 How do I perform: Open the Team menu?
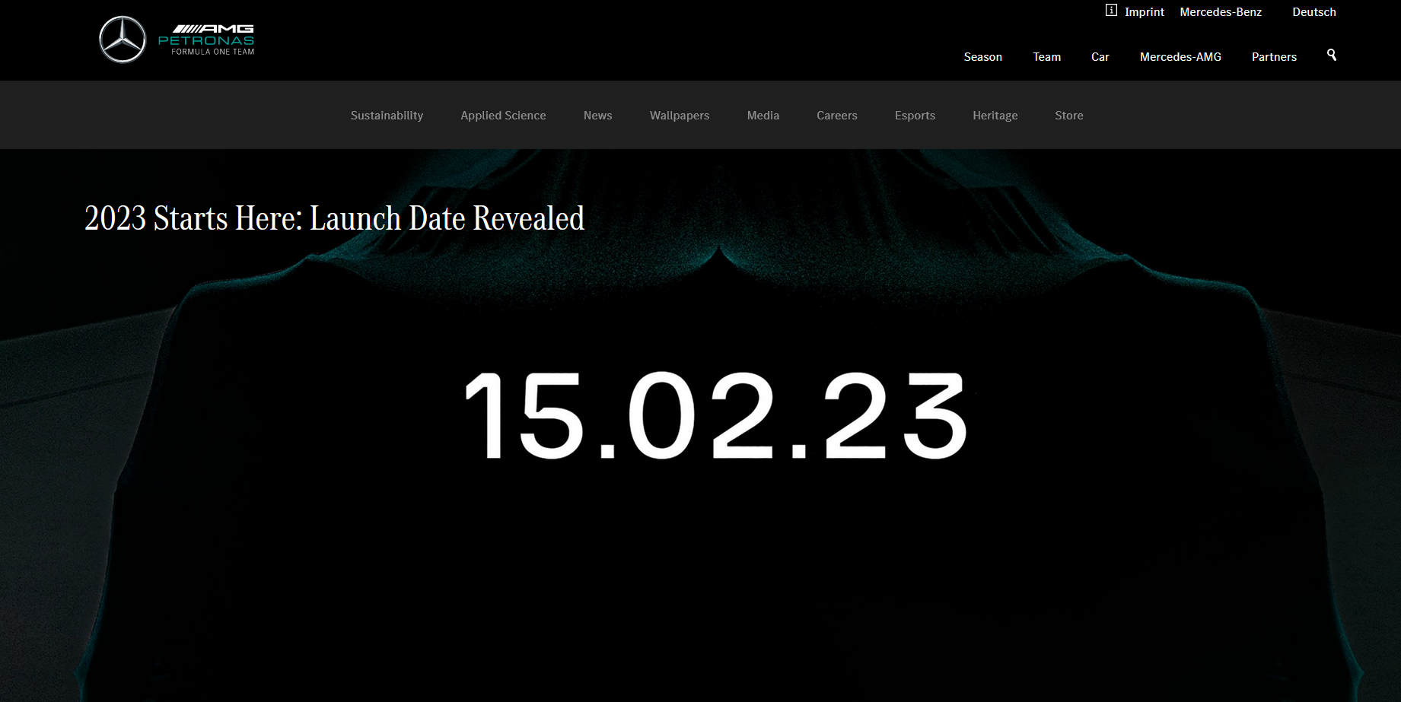tap(1046, 57)
